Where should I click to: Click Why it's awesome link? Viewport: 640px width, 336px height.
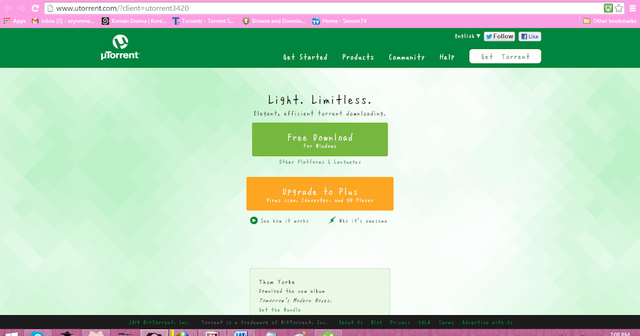tap(358, 221)
